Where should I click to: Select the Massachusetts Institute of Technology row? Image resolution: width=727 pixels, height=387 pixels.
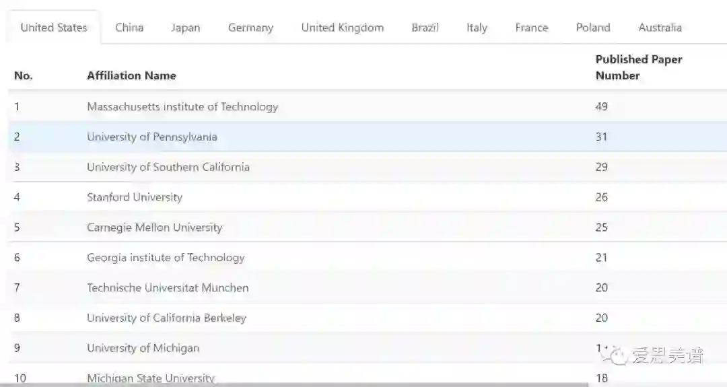pyautogui.click(x=182, y=106)
